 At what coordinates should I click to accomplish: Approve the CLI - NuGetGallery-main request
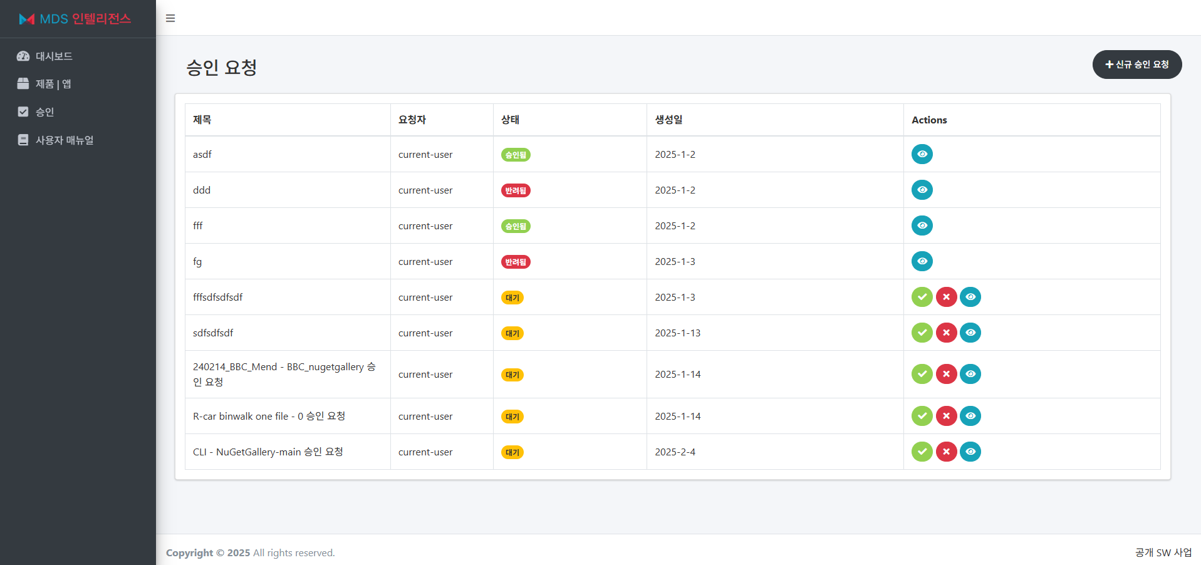(922, 452)
